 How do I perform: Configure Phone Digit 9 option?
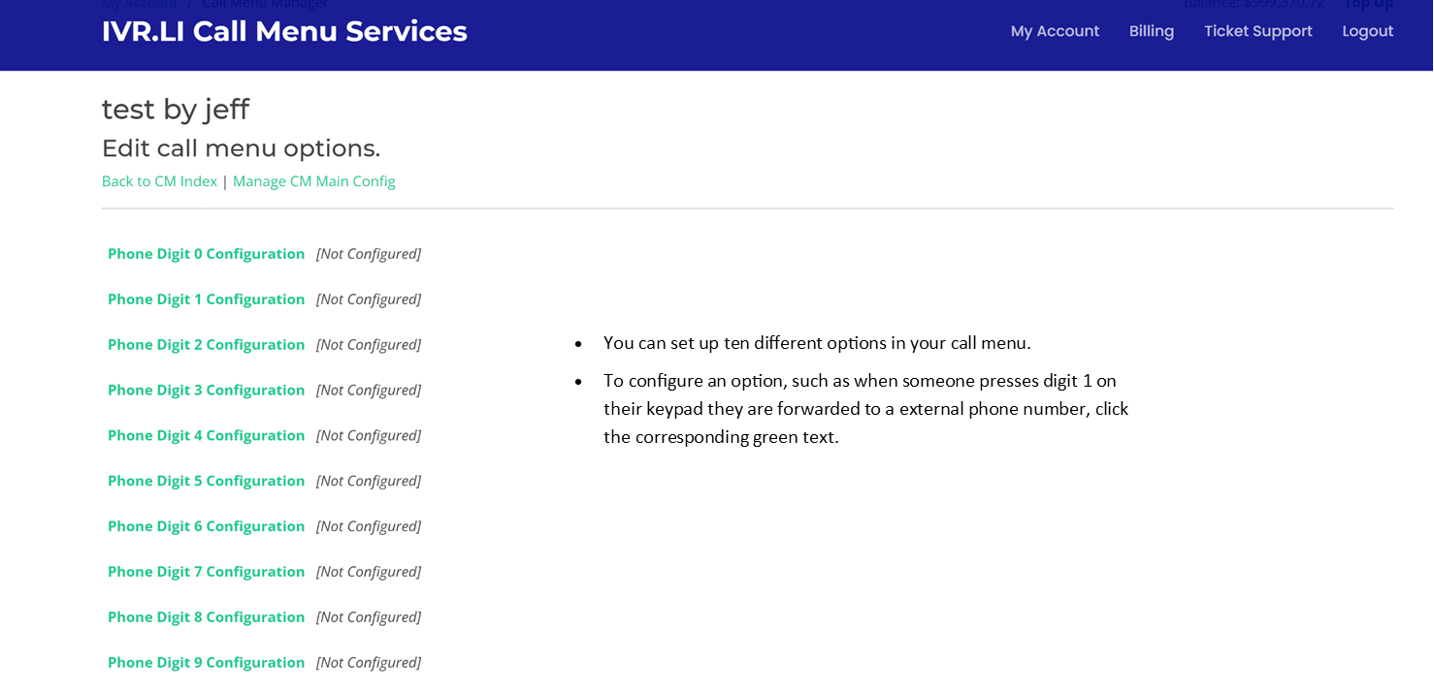pos(206,663)
